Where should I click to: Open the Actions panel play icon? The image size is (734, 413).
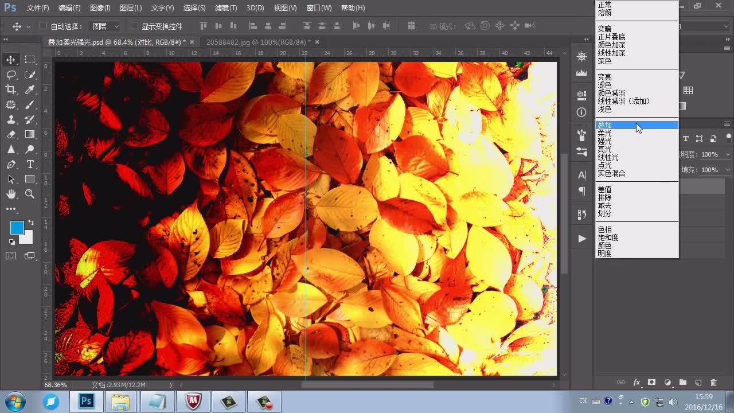581,239
